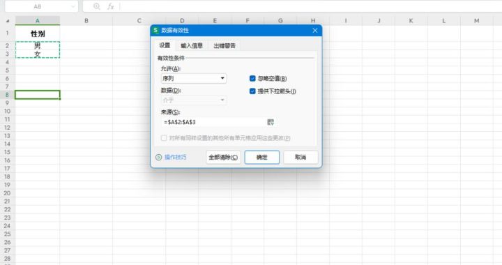This screenshot has width=502, height=265.
Task: Close the 数据有效性 dialog
Action: pos(315,31)
